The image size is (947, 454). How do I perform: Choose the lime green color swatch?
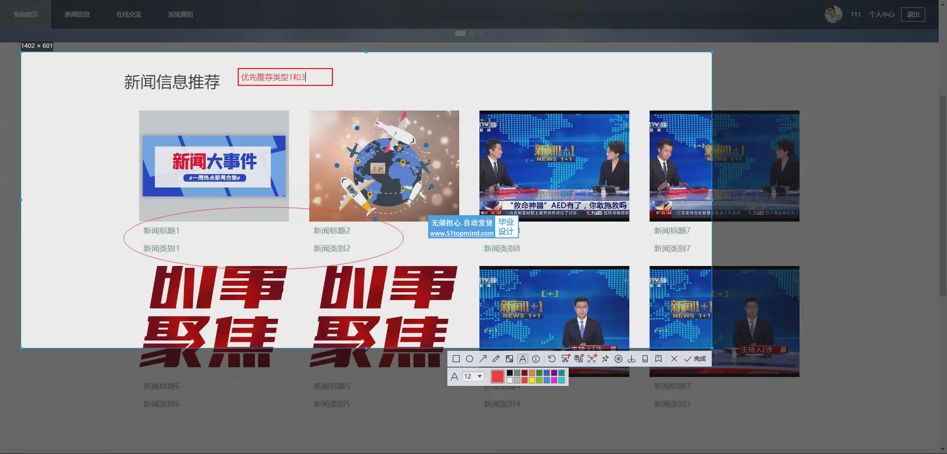click(539, 380)
